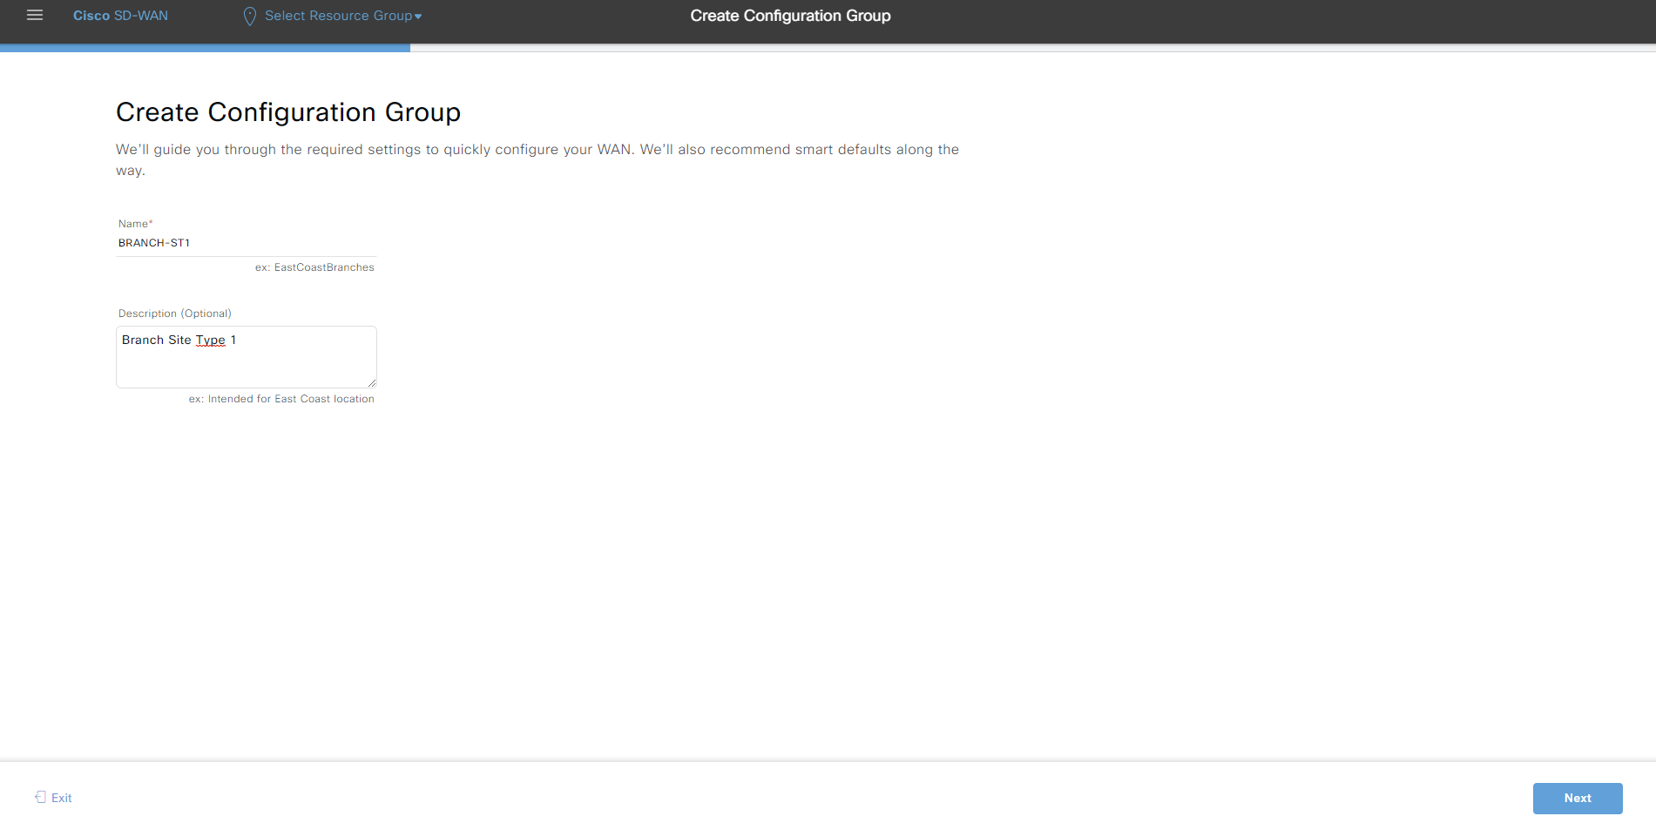Screen dimensions: 1656x823
Task: Click the Exit door icon
Action: pos(40,797)
